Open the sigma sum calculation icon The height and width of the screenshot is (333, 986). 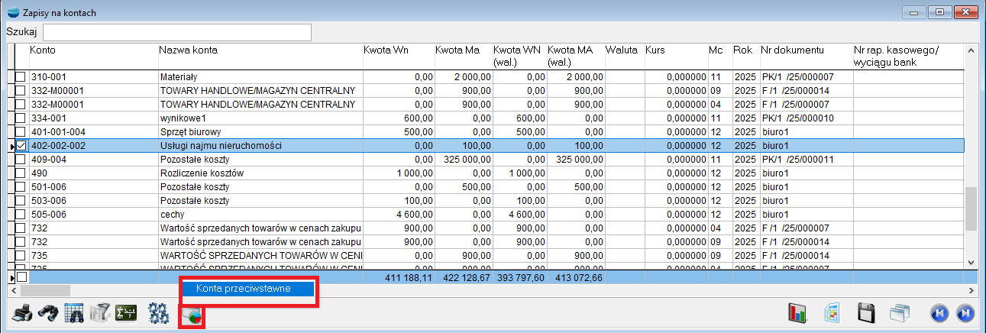[125, 313]
